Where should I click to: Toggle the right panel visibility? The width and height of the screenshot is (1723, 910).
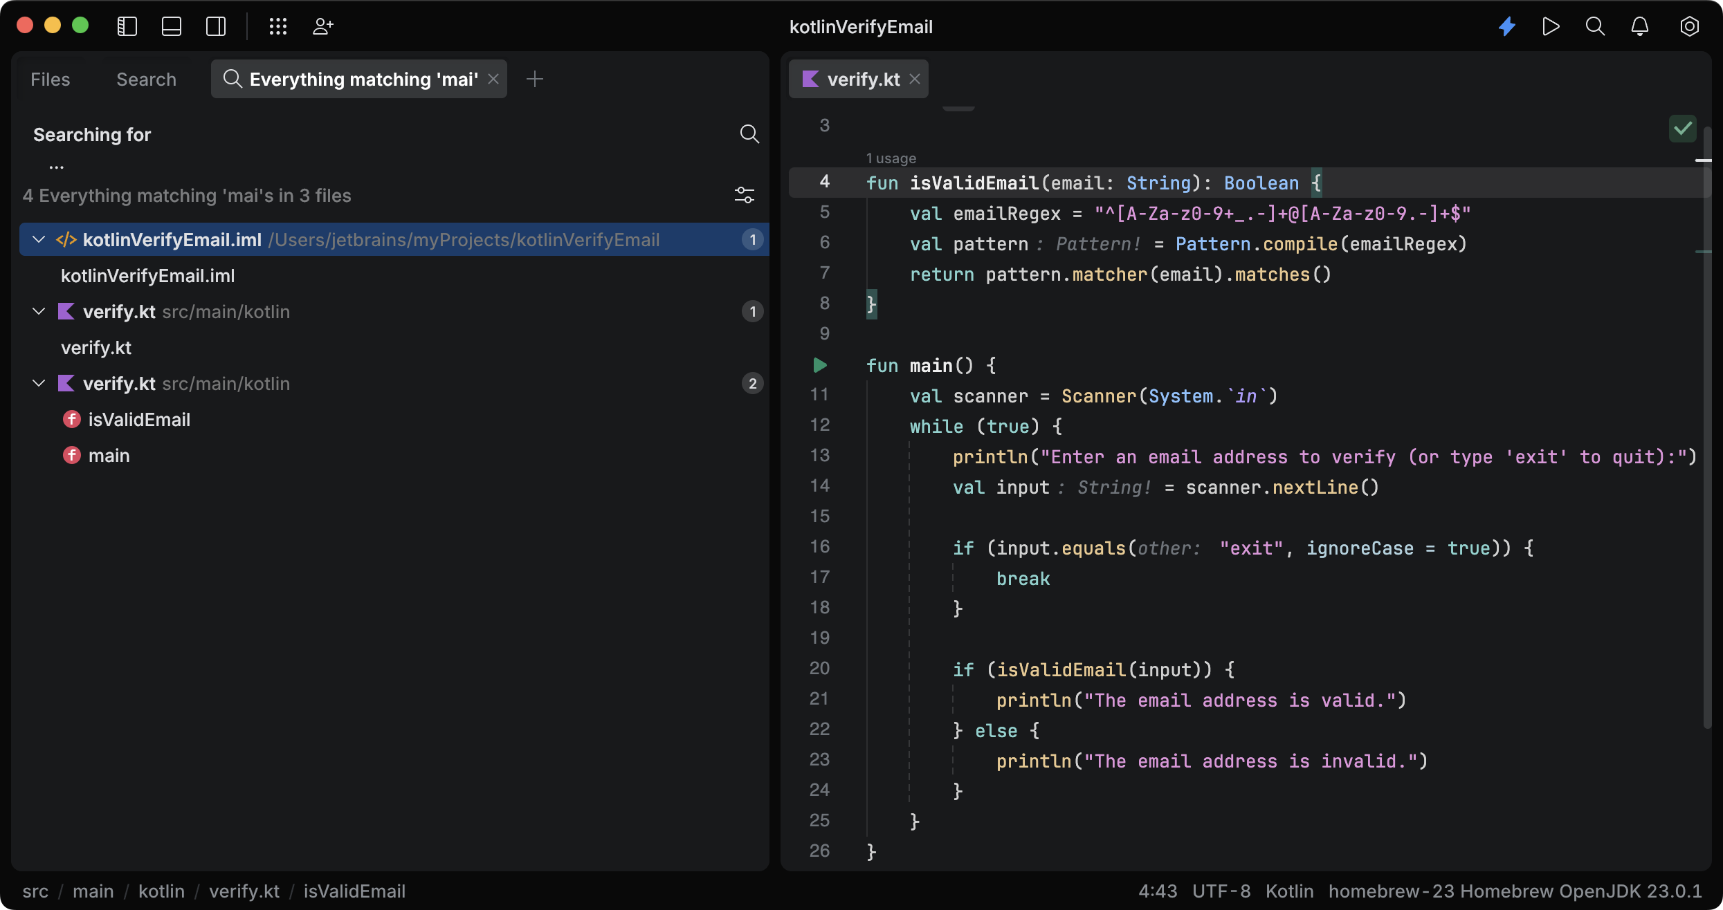click(x=215, y=26)
